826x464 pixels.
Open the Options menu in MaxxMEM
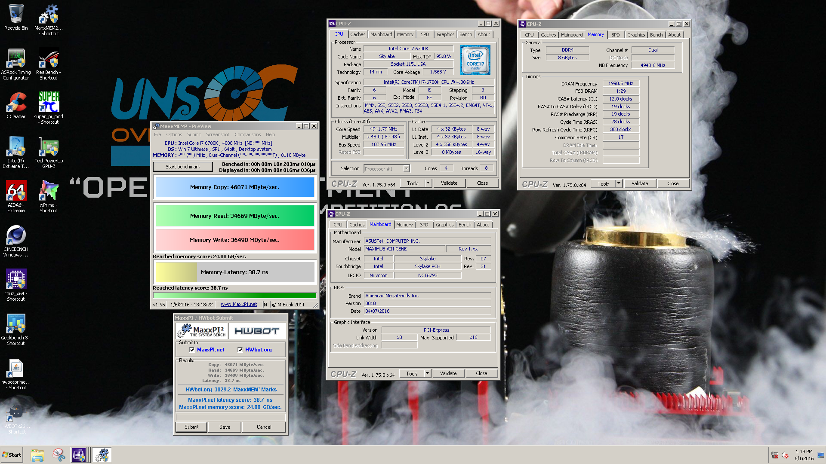(x=174, y=134)
